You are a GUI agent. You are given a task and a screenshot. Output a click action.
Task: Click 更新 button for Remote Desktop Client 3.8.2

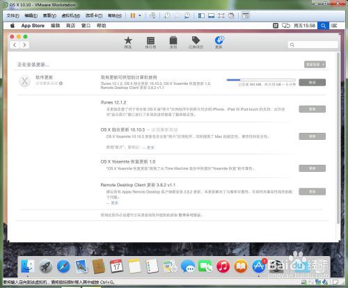click(313, 191)
